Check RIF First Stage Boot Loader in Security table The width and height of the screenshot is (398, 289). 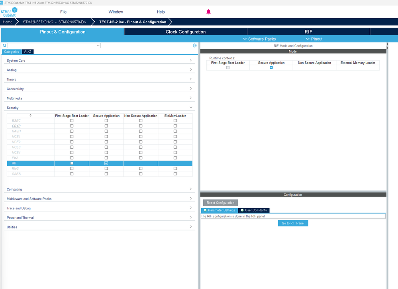[x=72, y=163]
